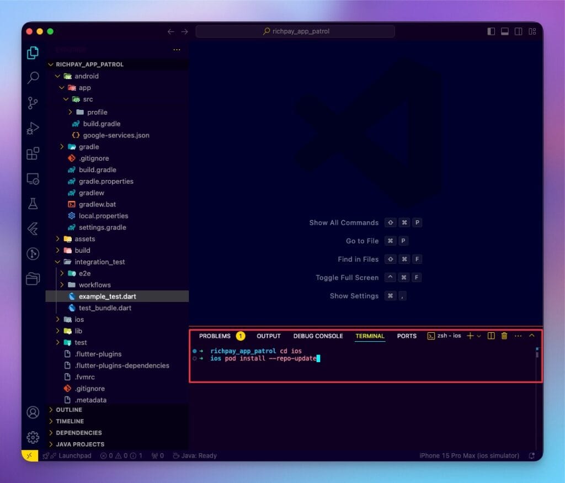Go back with the navigation arrow
The width and height of the screenshot is (565, 483).
(171, 31)
